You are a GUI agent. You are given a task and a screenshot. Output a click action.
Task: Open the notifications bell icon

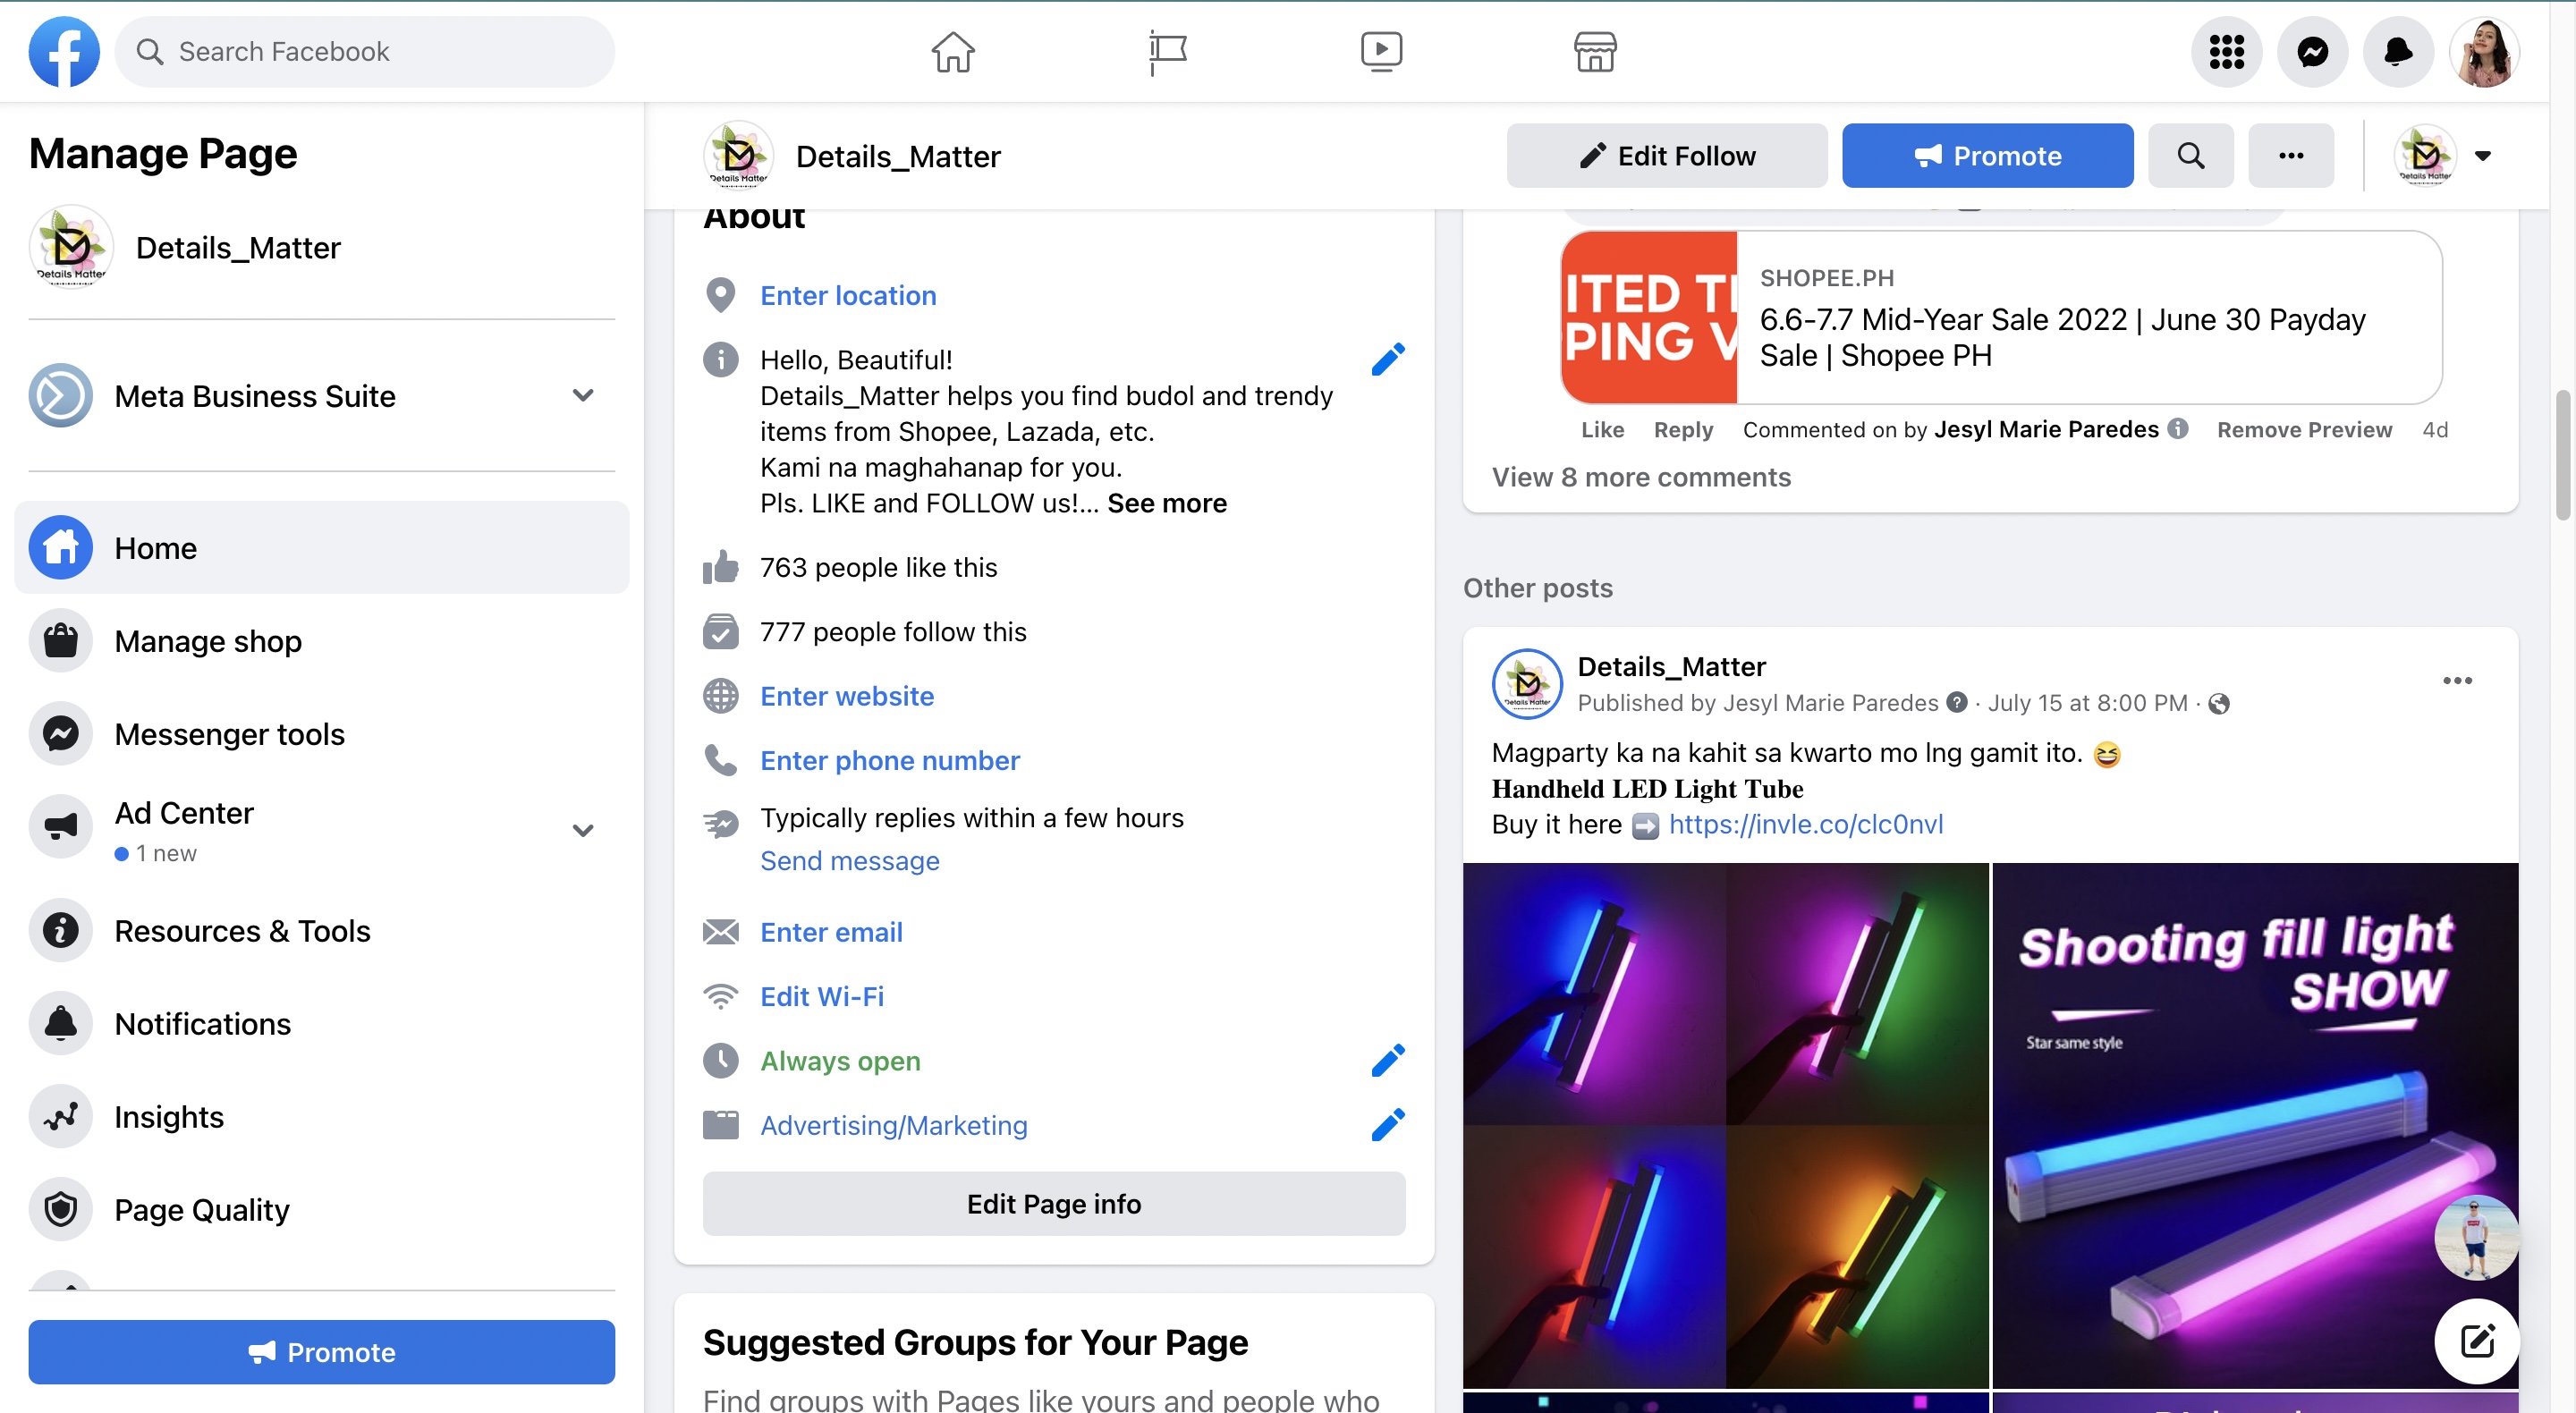click(x=2397, y=52)
